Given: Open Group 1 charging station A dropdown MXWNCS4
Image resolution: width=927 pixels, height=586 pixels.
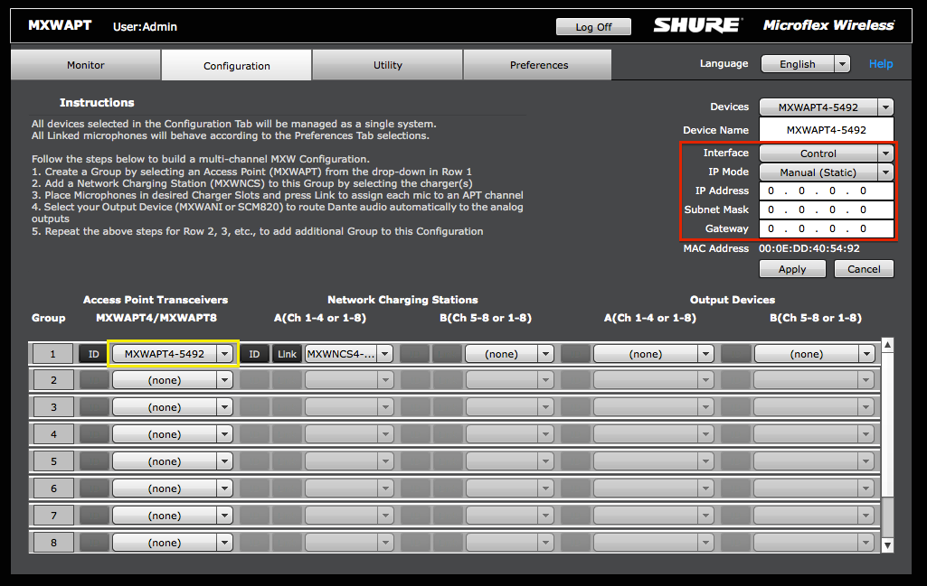Looking at the screenshot, I should point(348,354).
